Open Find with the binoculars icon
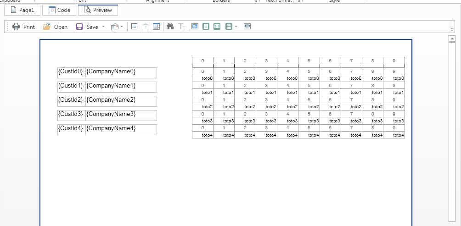Image resolution: width=461 pixels, height=226 pixels. coord(170,27)
